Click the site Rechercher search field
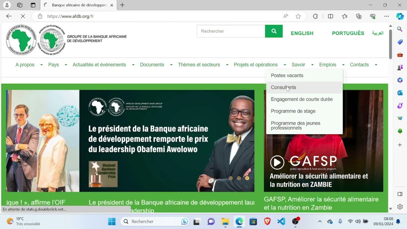The image size is (407, 229). (x=231, y=31)
